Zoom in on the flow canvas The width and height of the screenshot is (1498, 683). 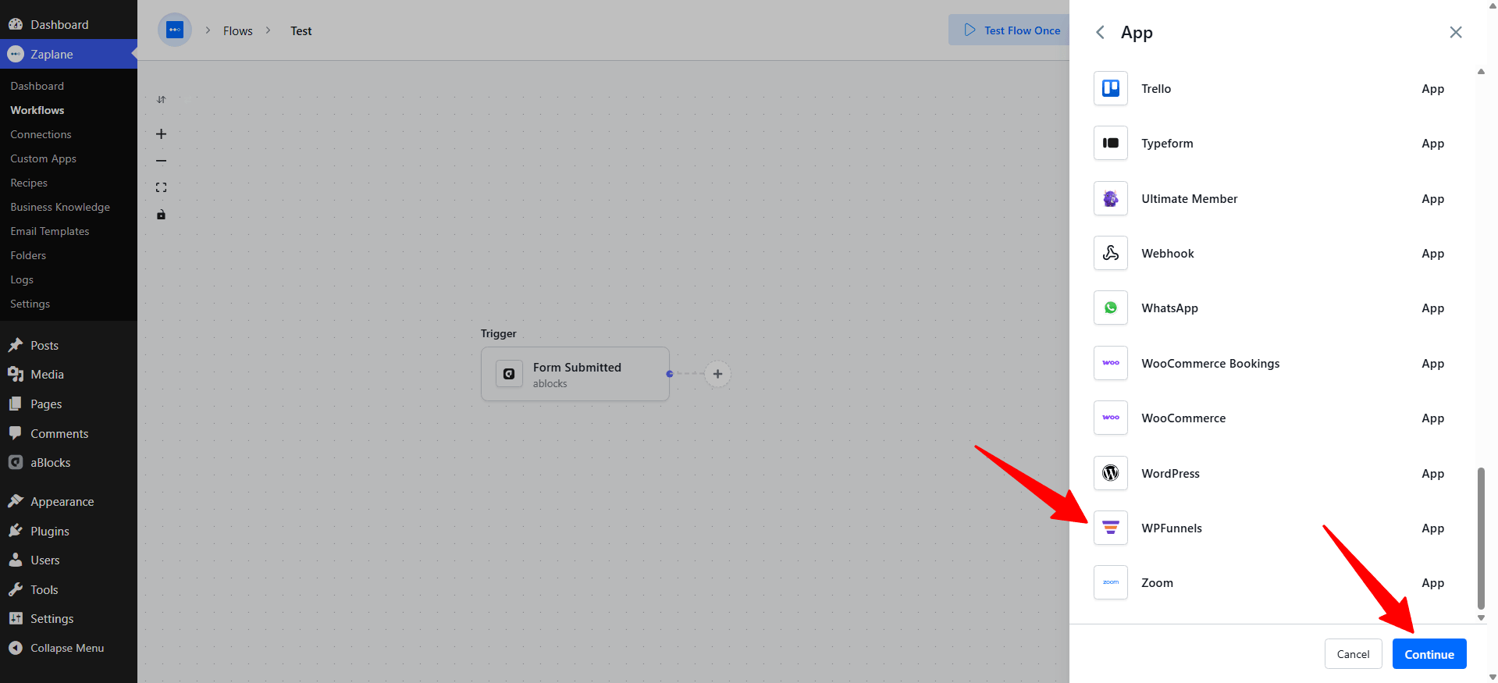161,133
